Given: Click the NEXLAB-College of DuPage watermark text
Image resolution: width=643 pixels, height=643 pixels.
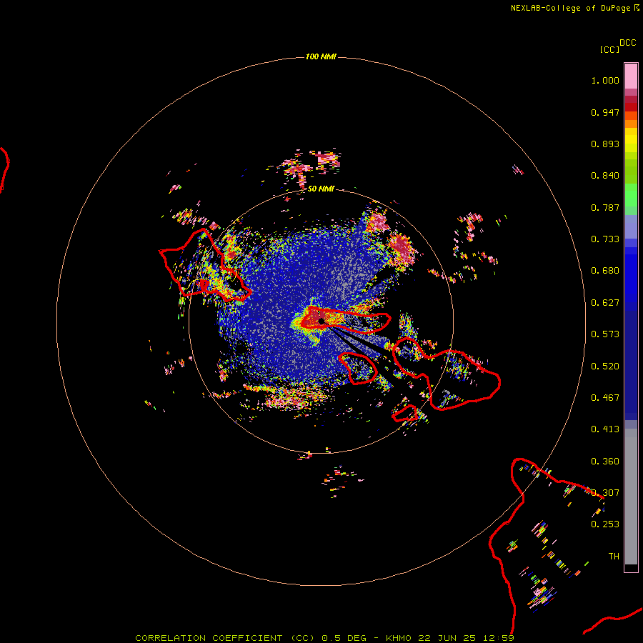Looking at the screenshot, I should tap(574, 8).
